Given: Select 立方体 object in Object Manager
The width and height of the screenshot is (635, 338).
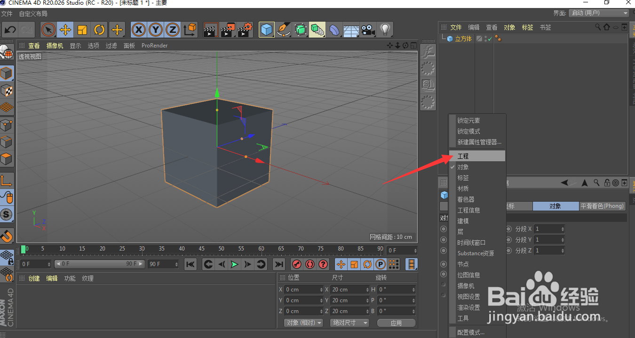Looking at the screenshot, I should tap(463, 39).
